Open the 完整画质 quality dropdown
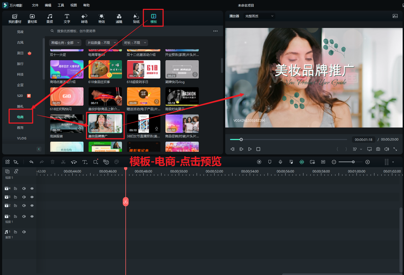This screenshot has height=275, width=404. (x=259, y=16)
